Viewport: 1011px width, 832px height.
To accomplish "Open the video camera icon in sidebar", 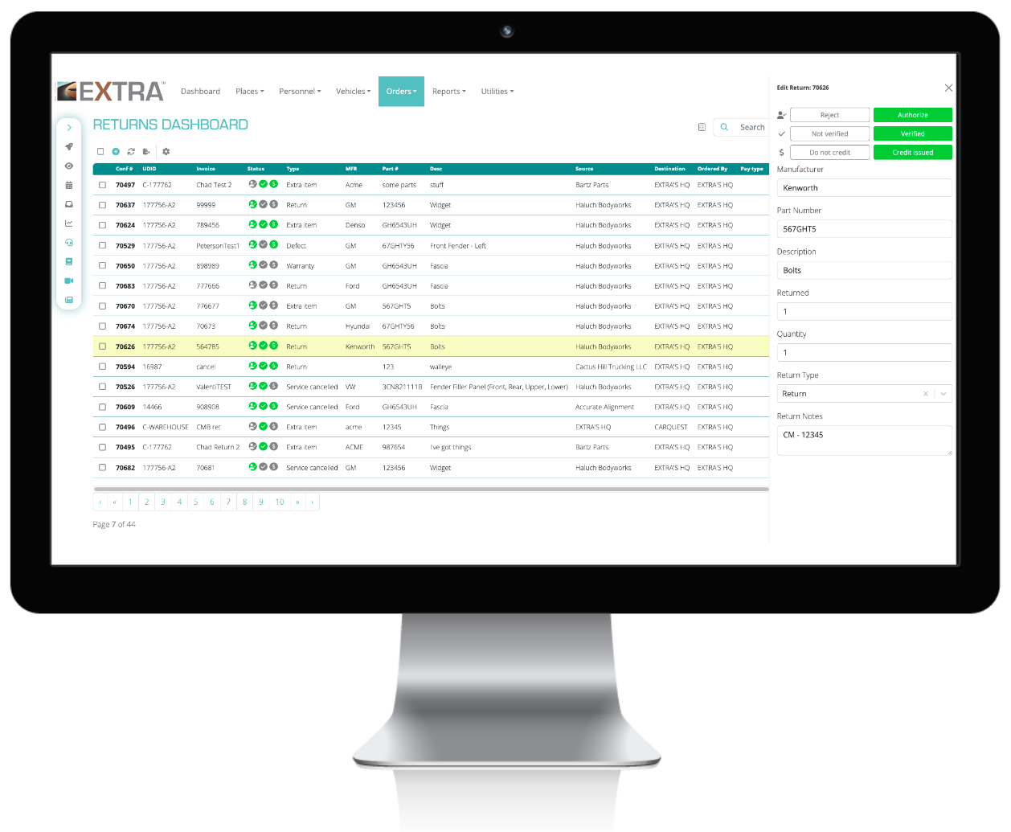I will 69,281.
